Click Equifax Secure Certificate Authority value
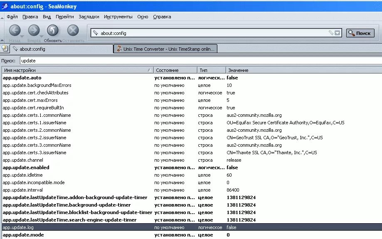This screenshot has width=382, height=239. pos(286,123)
